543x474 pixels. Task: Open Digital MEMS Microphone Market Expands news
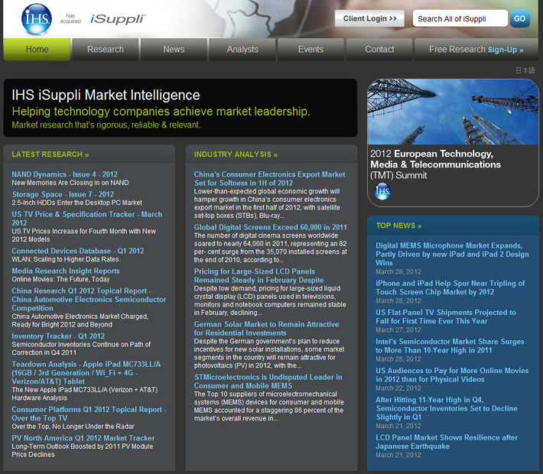452,254
